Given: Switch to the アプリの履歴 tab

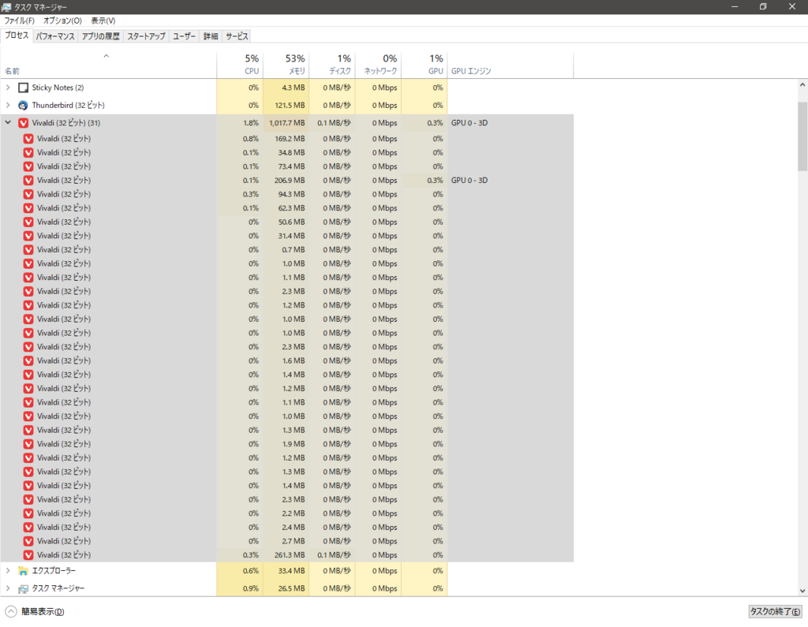Looking at the screenshot, I should click(100, 36).
